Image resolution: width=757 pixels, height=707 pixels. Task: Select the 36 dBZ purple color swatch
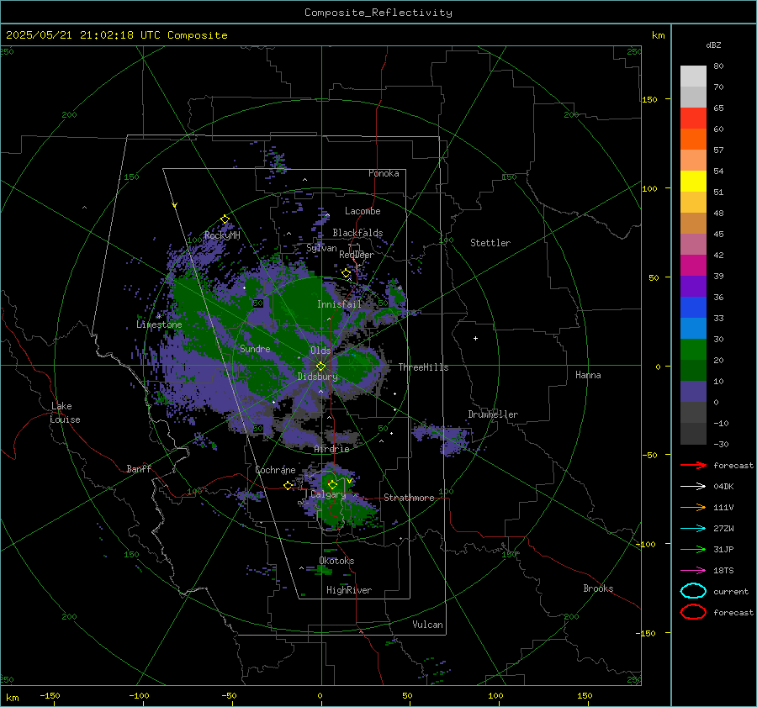point(693,286)
